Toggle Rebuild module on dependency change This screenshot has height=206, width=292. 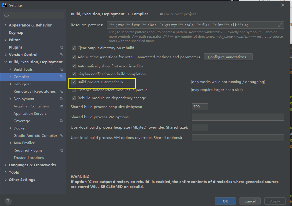[x=74, y=98]
